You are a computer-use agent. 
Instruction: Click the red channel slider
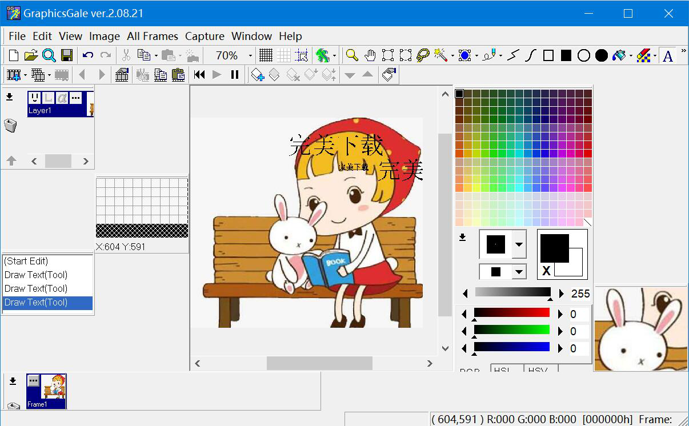[x=511, y=313]
